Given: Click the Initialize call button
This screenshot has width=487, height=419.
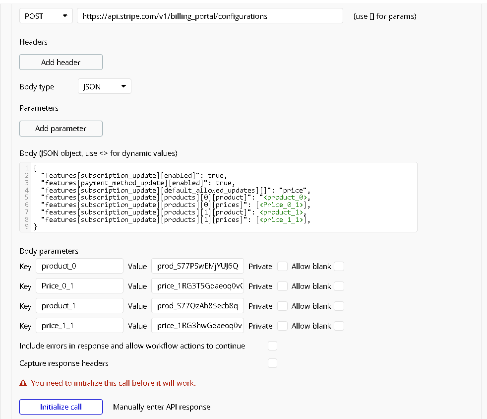Looking at the screenshot, I should click(61, 407).
